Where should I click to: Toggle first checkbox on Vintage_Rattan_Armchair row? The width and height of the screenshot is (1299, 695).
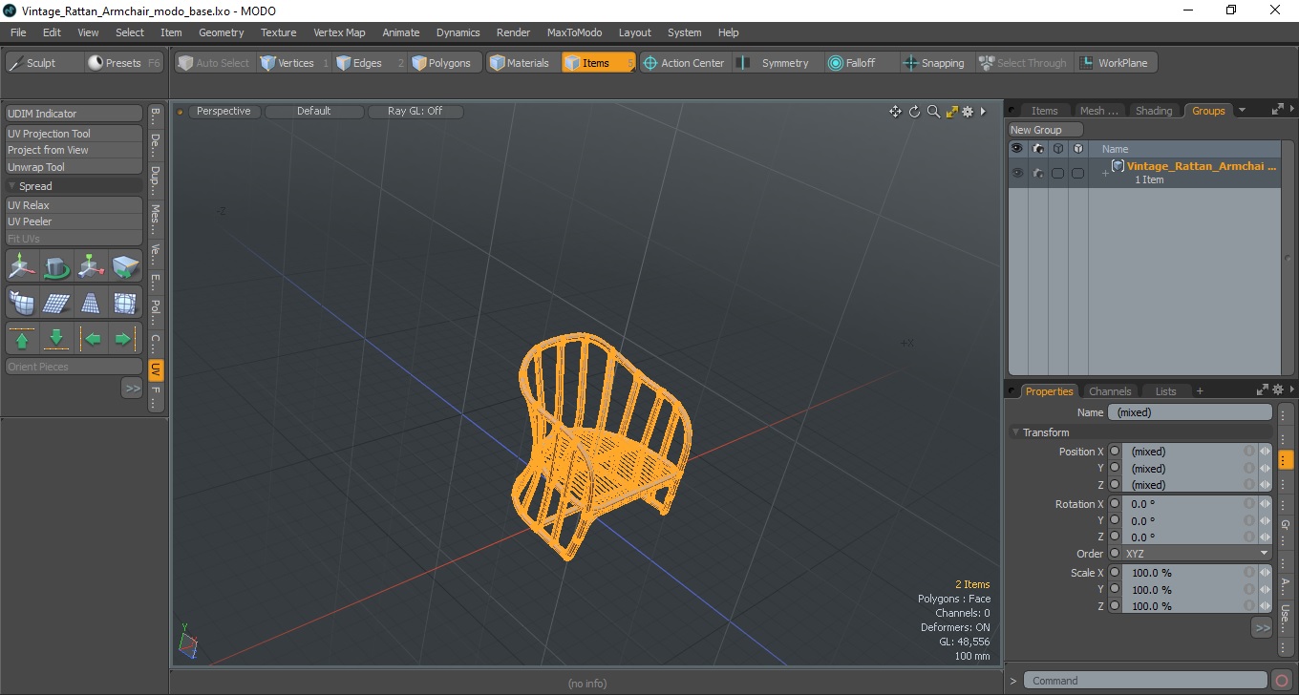tap(1057, 173)
